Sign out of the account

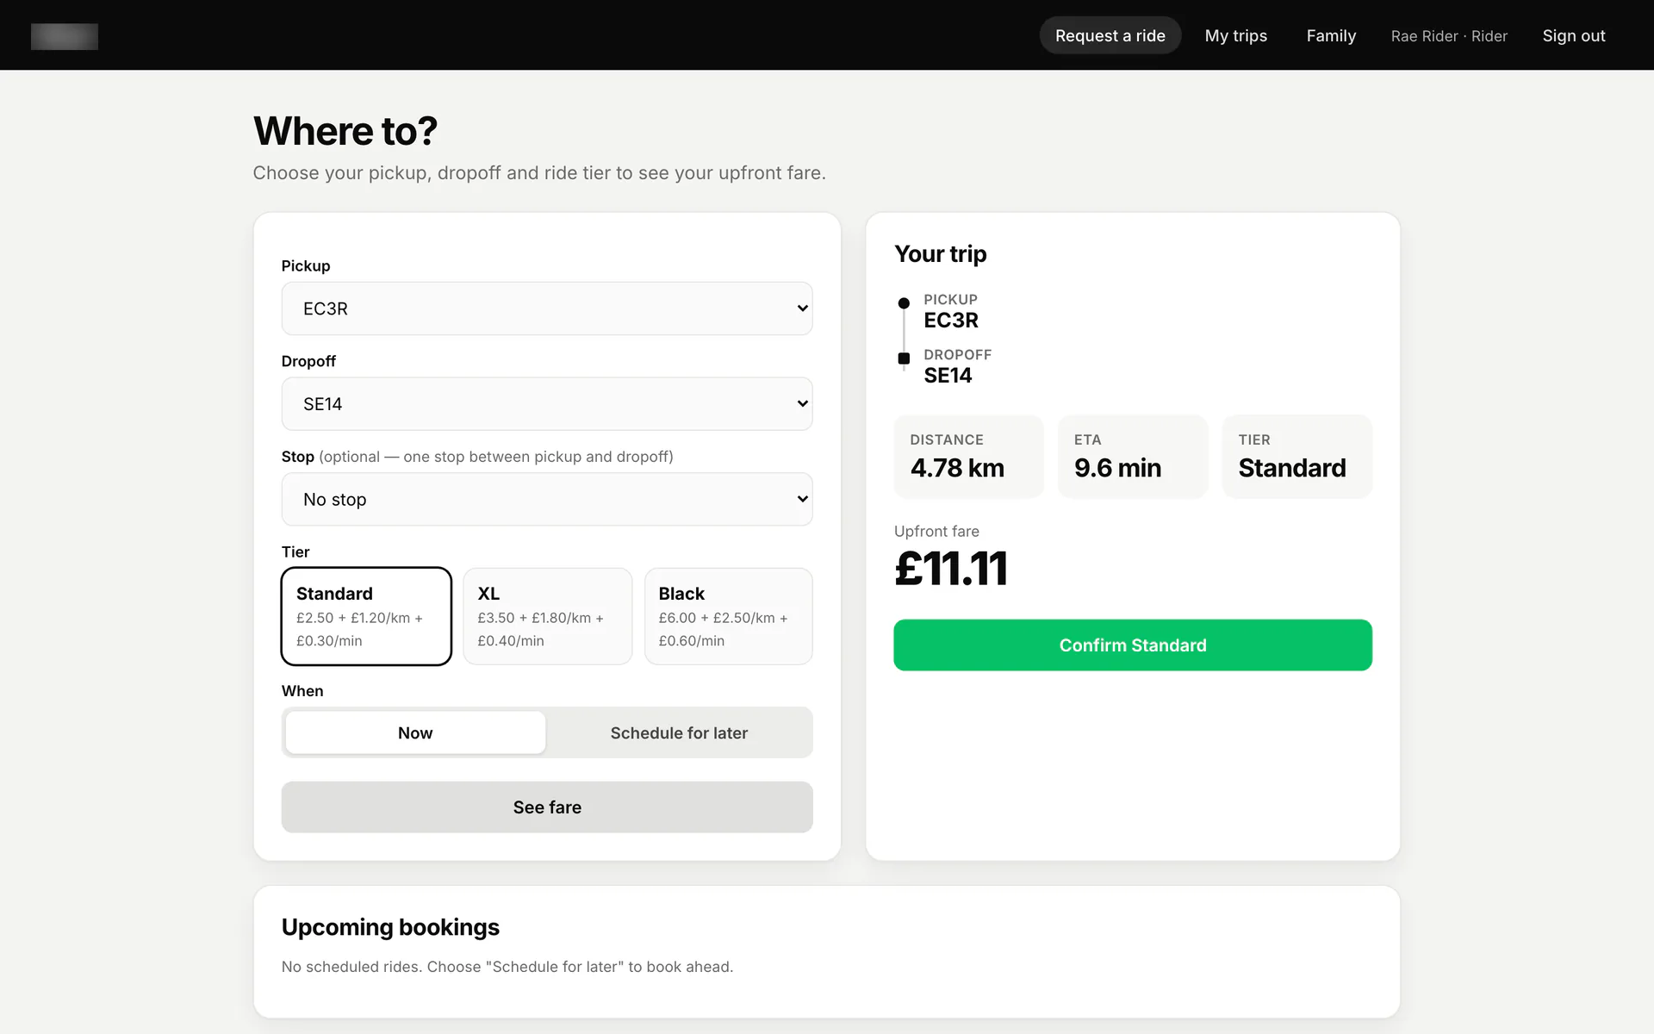click(x=1574, y=35)
